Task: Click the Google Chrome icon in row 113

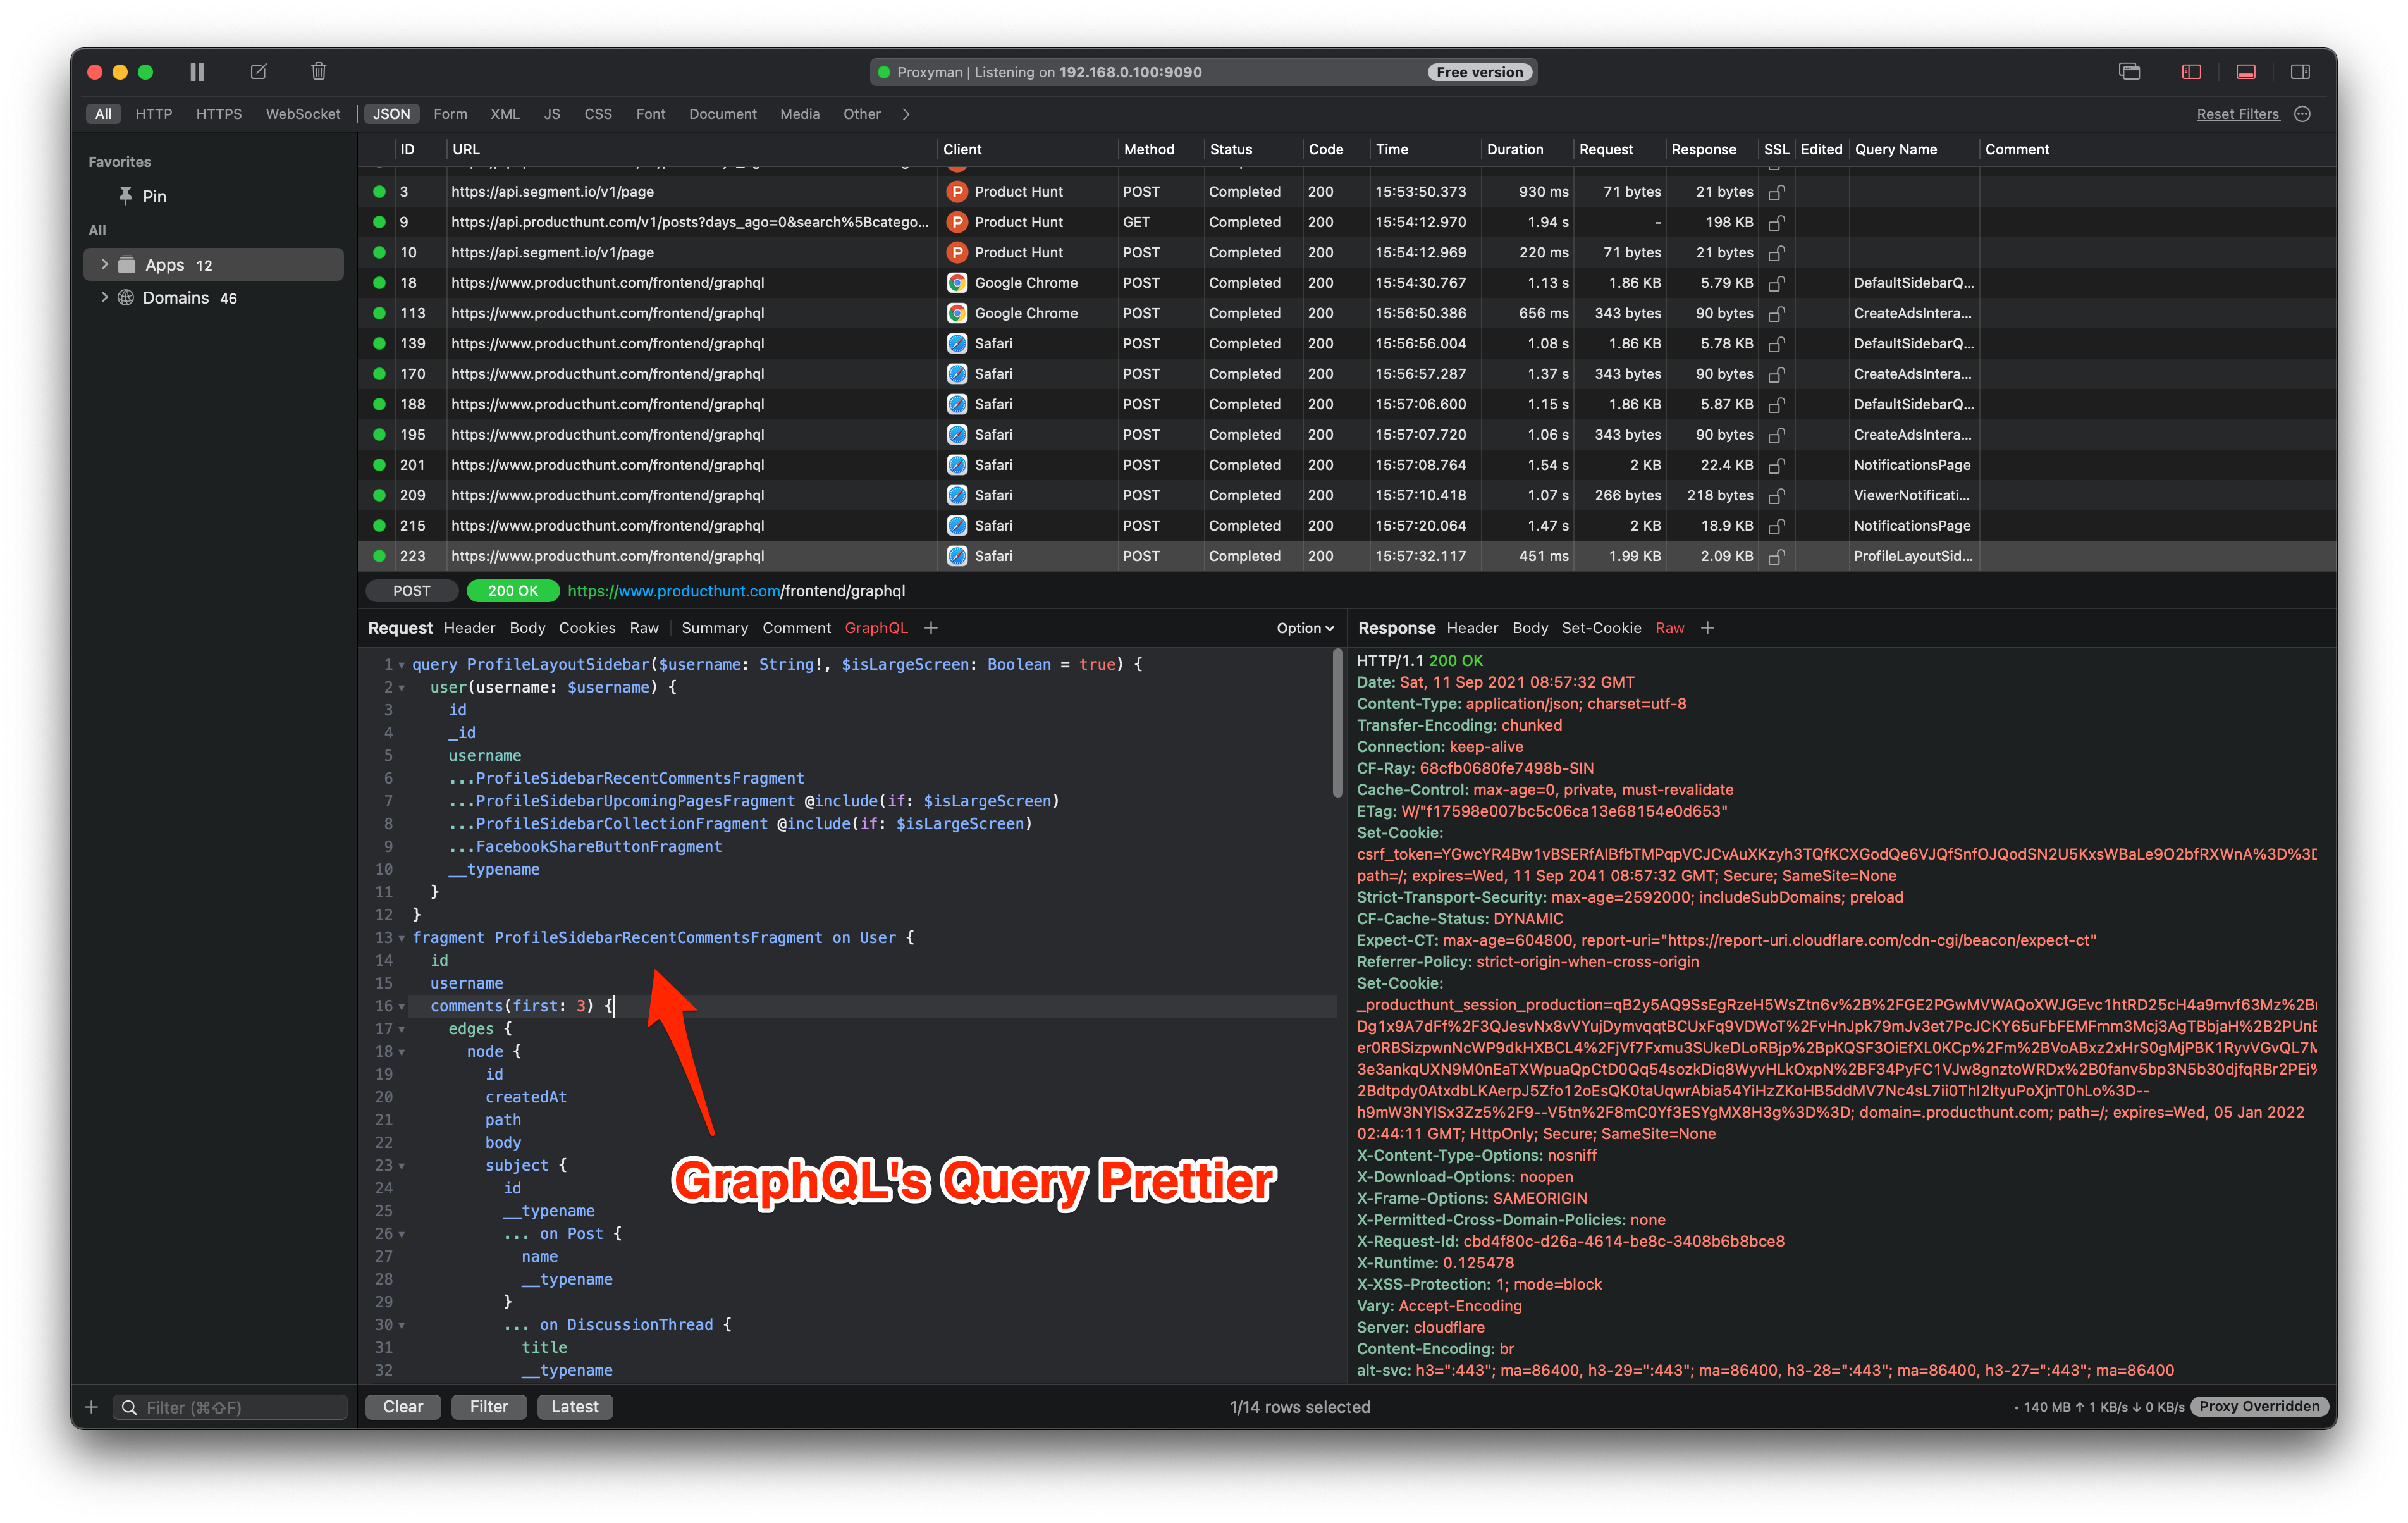Action: pos(957,313)
